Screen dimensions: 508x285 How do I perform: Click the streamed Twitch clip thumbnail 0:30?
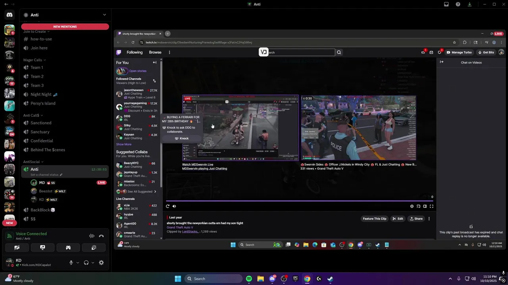point(358,128)
